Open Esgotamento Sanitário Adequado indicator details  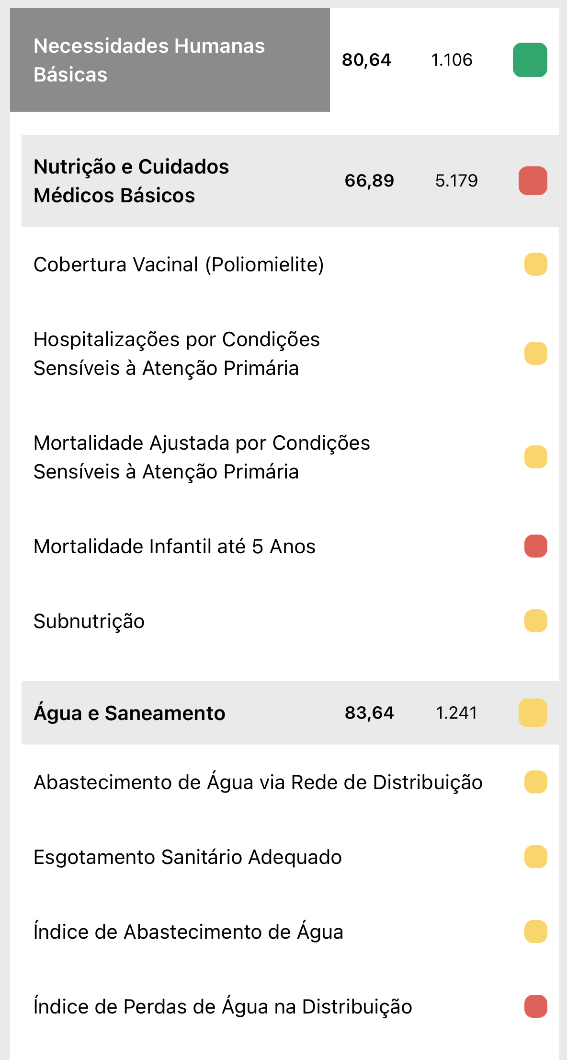[187, 857]
